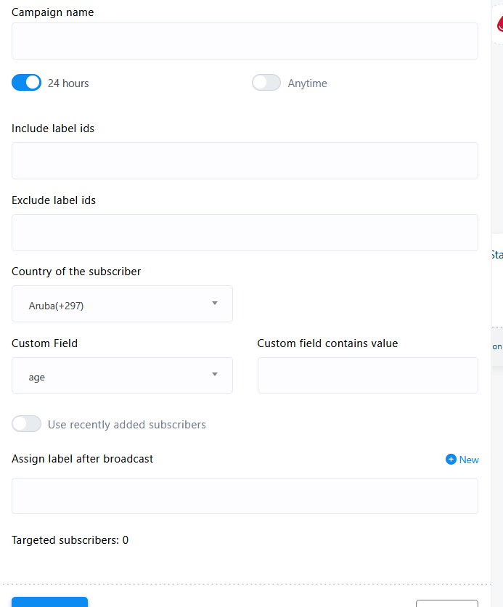Expand the Custom Field dropdown showing age
503x607 pixels.
tap(122, 376)
